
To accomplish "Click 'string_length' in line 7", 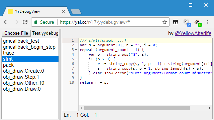I will tap(169, 68).
